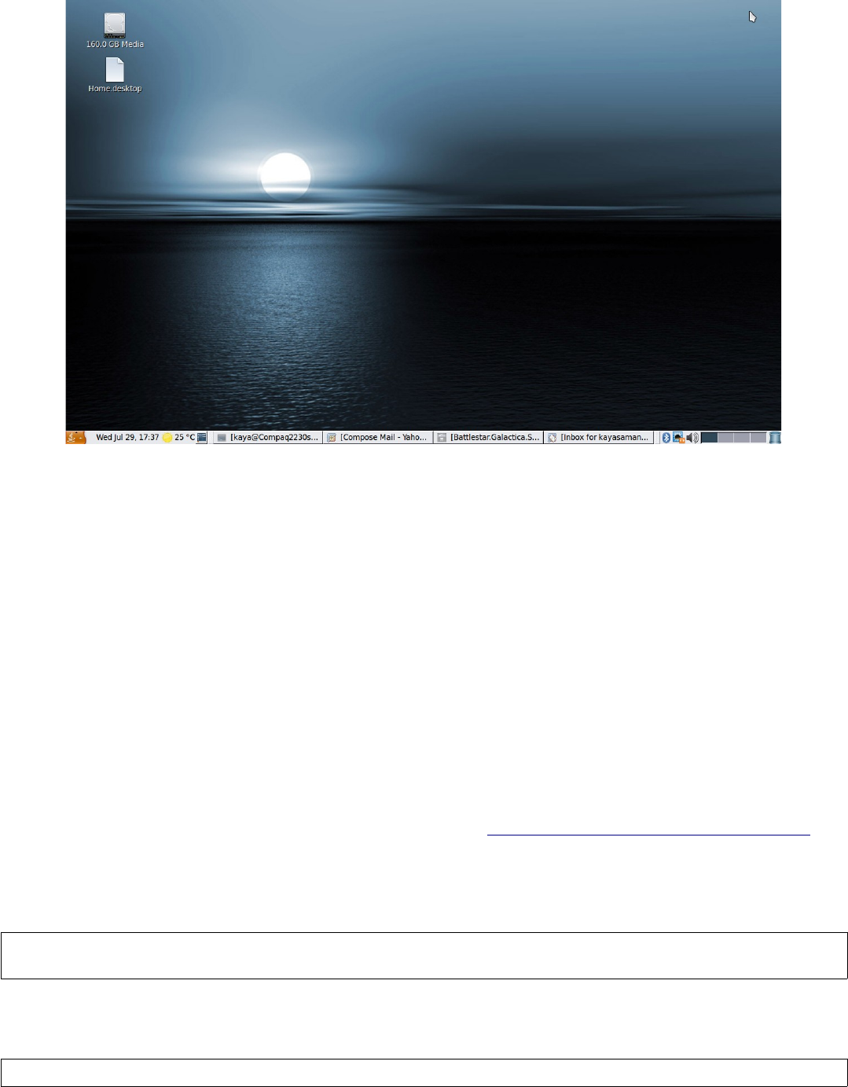Select the Home.desktop file icon
The width and height of the screenshot is (848, 1087).
115,75
